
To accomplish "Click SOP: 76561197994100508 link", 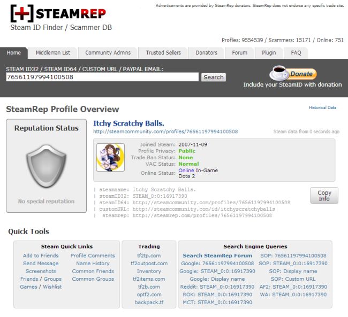I will pyautogui.click(x=293, y=256).
